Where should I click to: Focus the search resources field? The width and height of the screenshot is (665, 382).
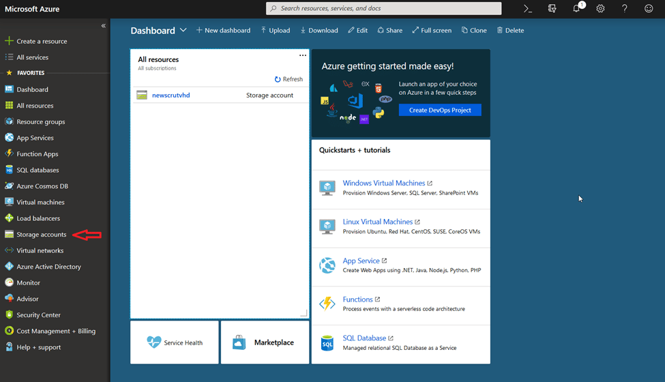tap(384, 8)
